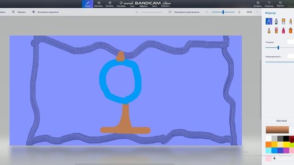Select the Oil brush tool

pos(283,22)
